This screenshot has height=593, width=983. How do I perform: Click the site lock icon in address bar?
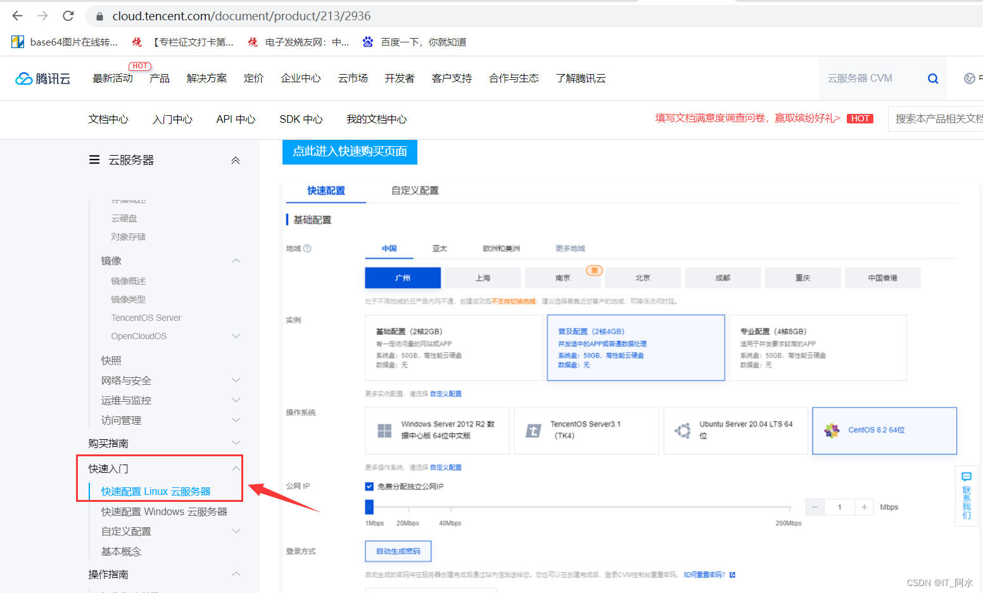99,16
